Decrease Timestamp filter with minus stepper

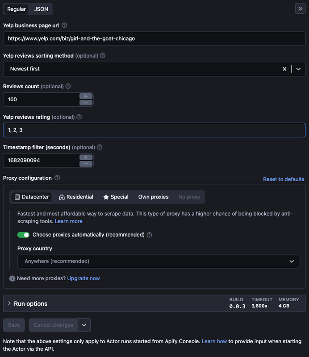pyautogui.click(x=86, y=164)
